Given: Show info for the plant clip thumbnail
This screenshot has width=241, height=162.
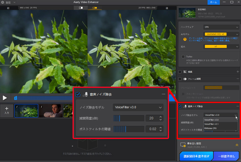Looking at the screenshot, I should (17, 107).
